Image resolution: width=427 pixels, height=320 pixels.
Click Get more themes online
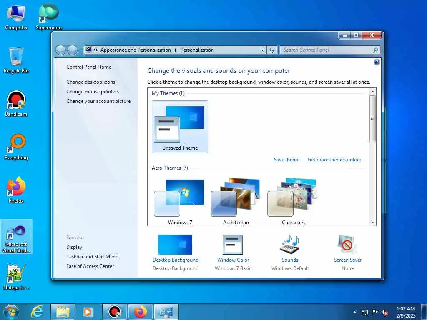(334, 160)
